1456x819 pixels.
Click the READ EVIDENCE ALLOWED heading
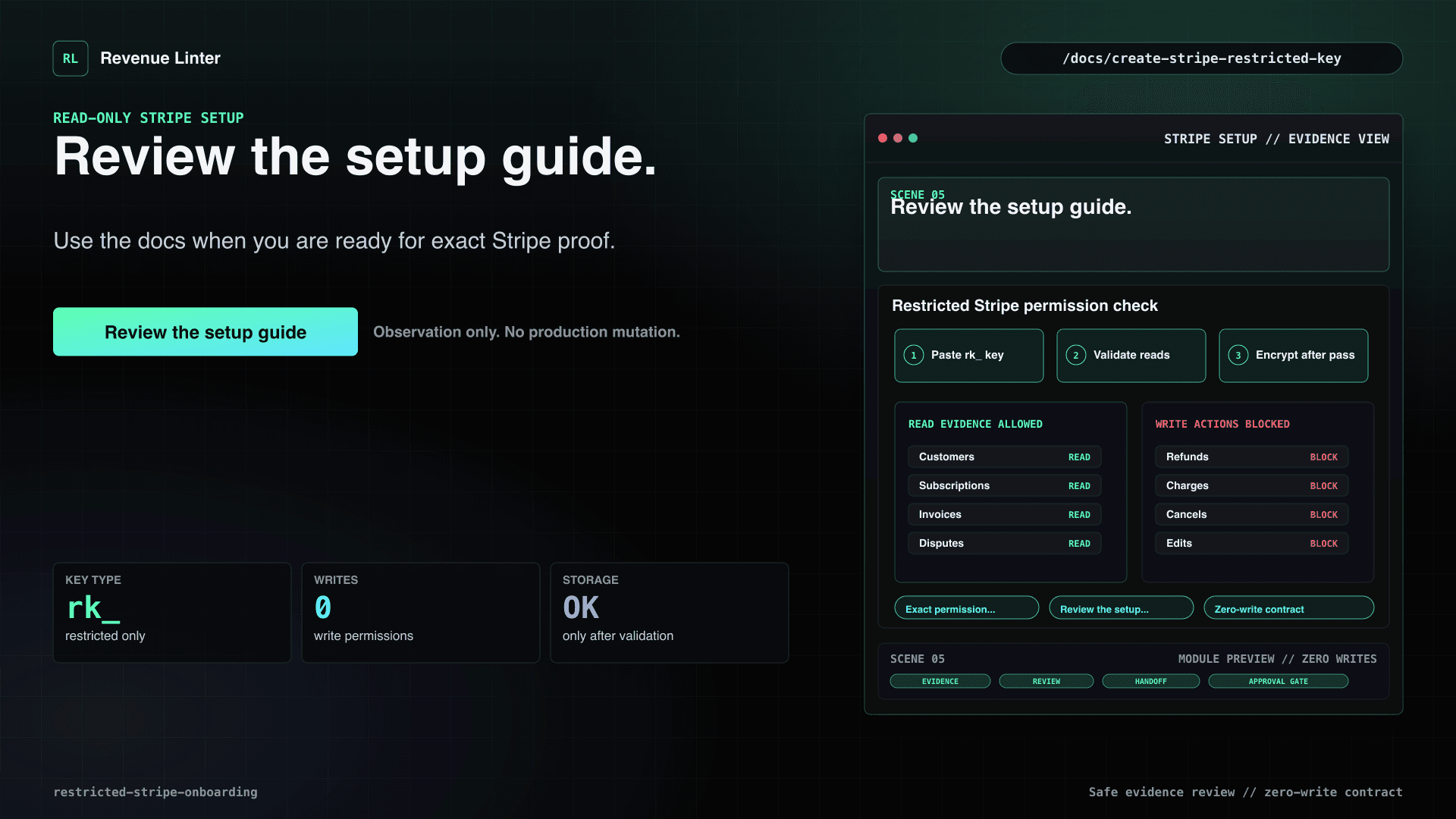pos(975,424)
